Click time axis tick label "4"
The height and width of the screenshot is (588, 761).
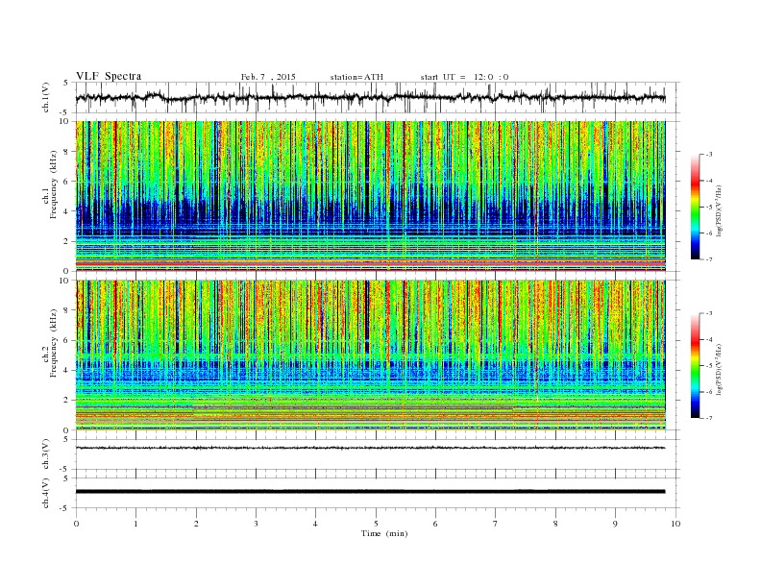coord(316,524)
